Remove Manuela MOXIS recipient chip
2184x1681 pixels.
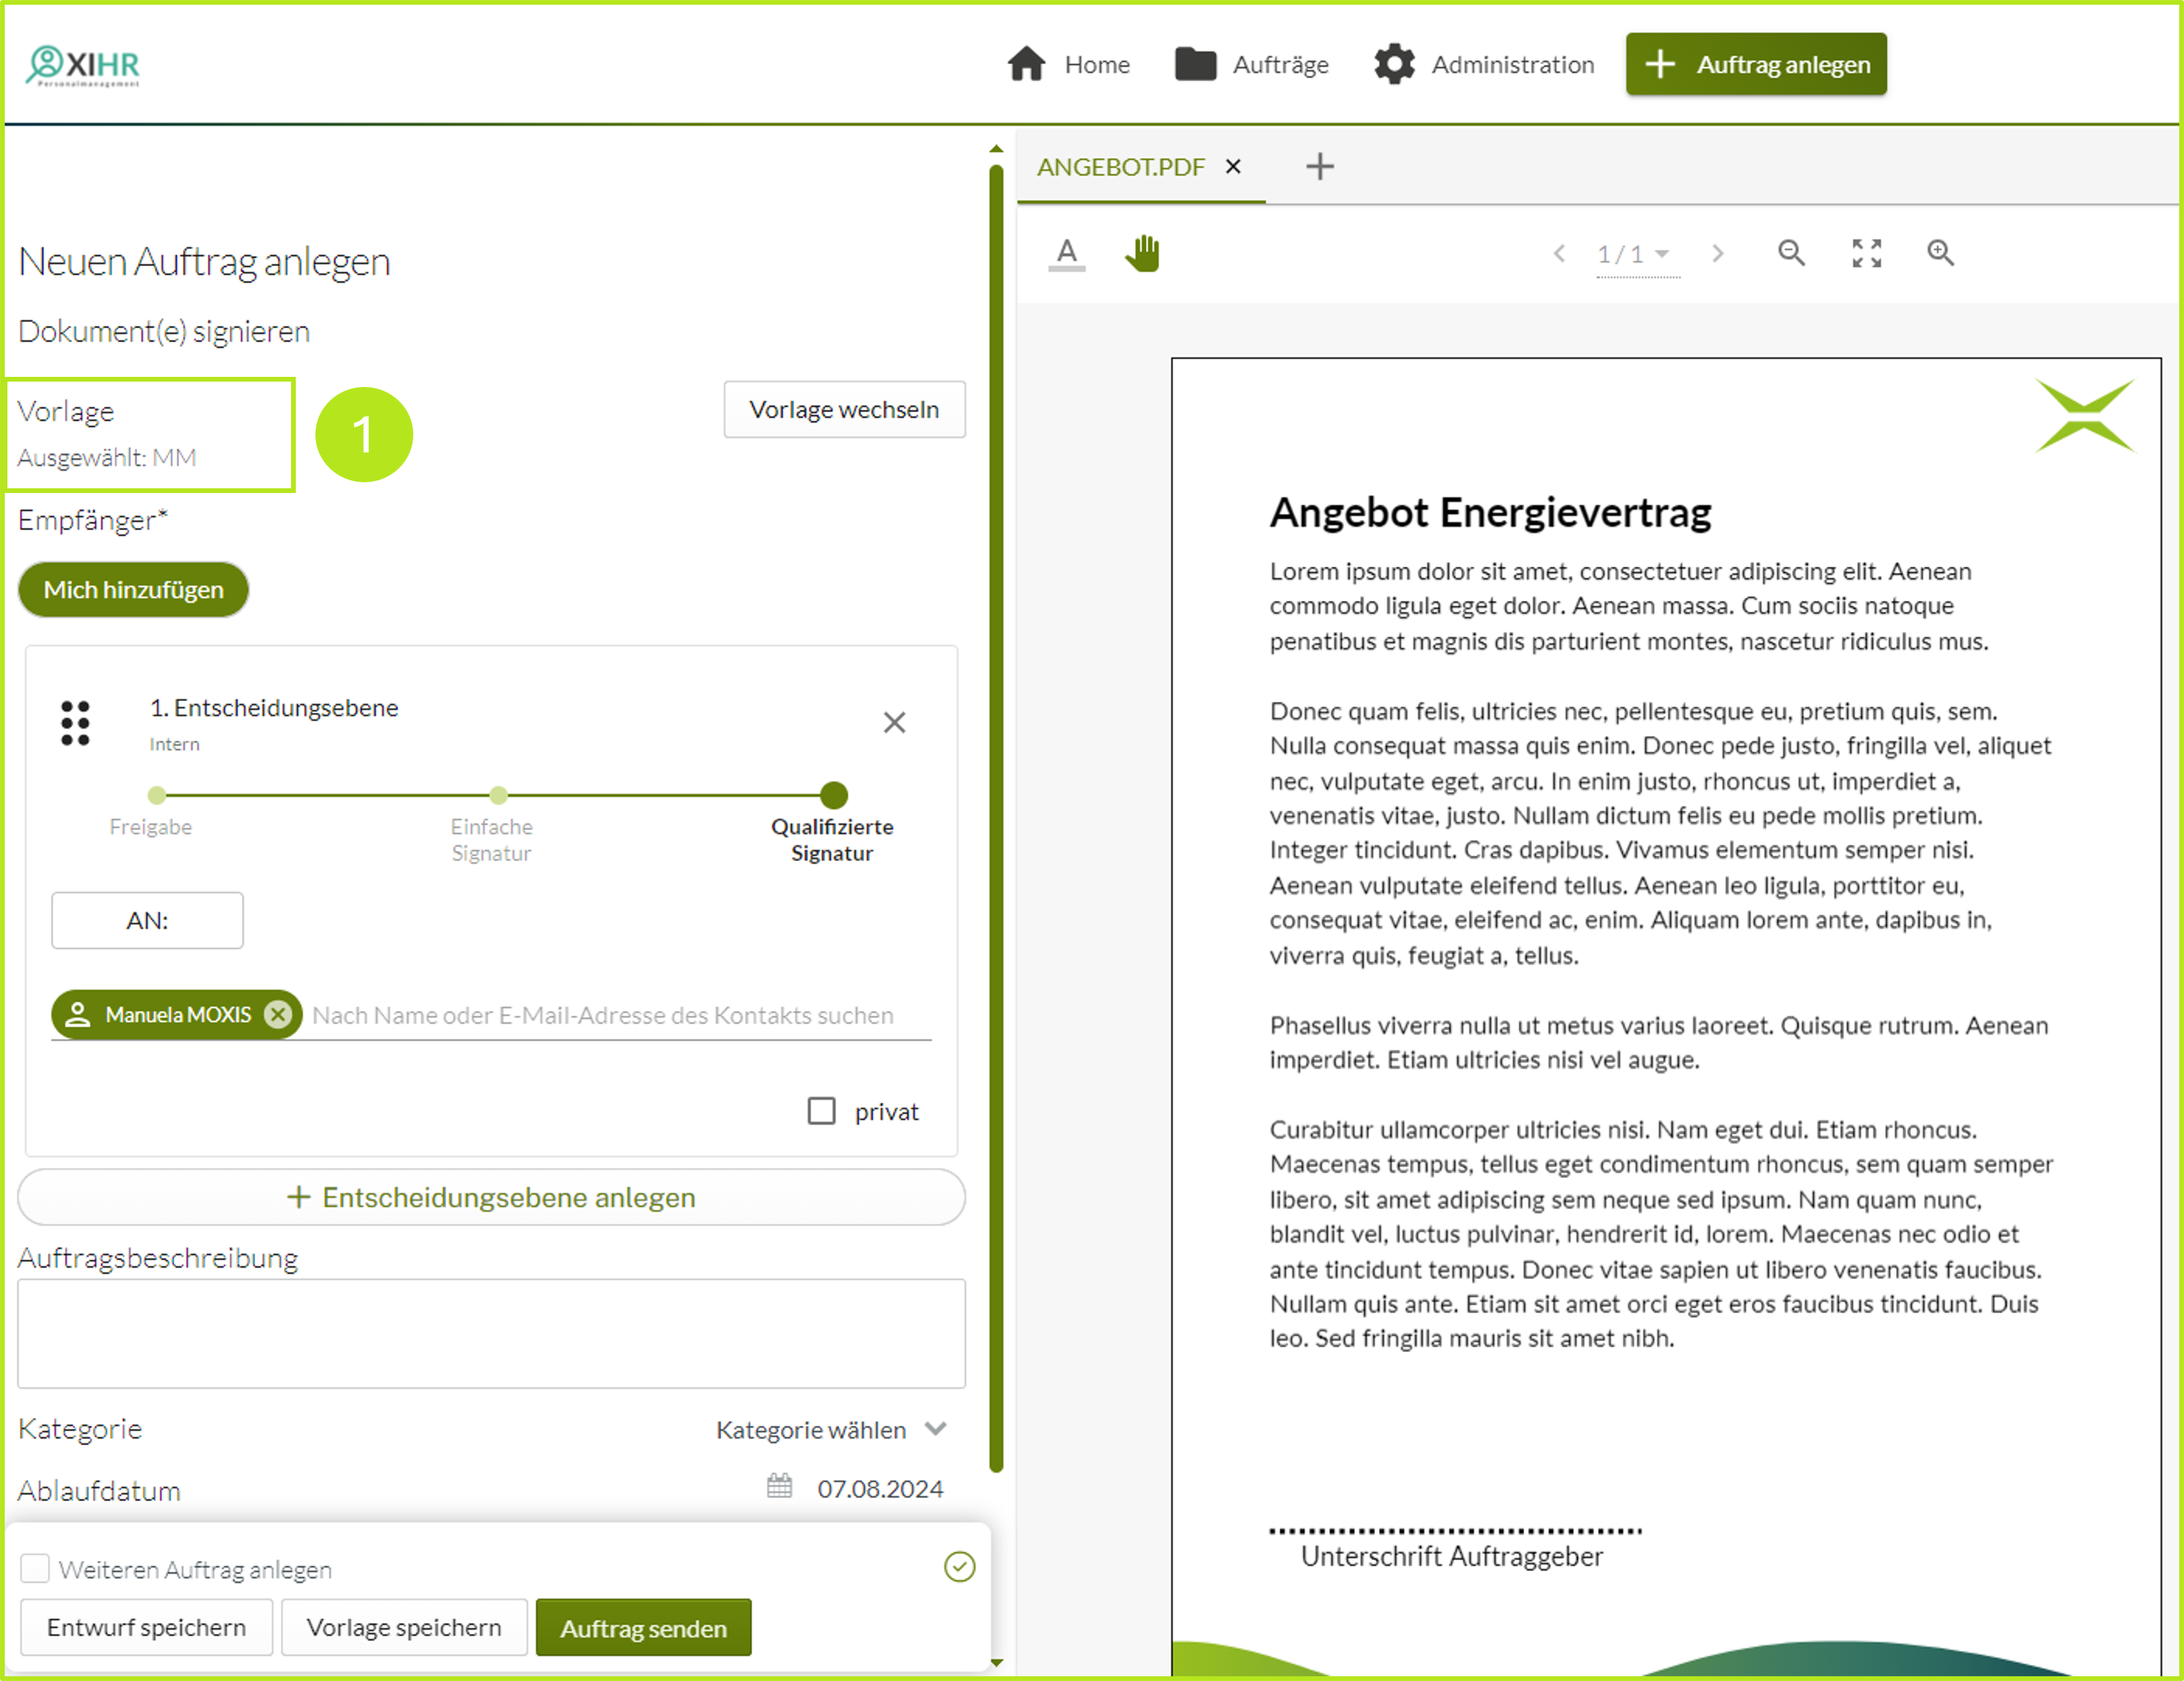point(278,1014)
